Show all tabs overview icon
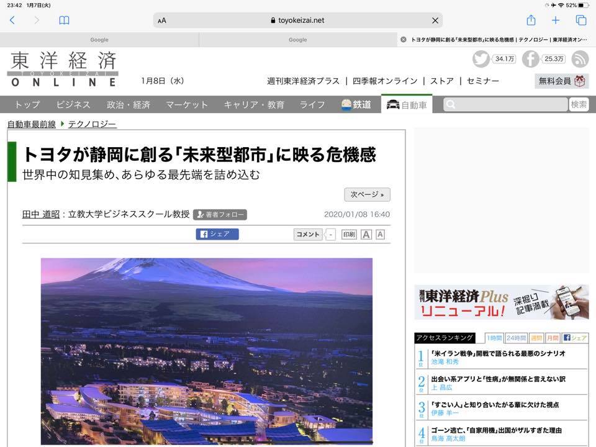 581,20
